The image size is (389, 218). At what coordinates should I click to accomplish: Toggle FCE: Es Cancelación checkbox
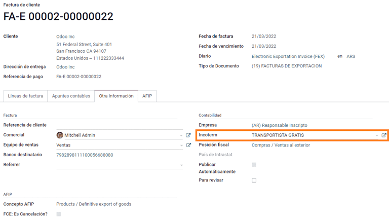point(59,214)
